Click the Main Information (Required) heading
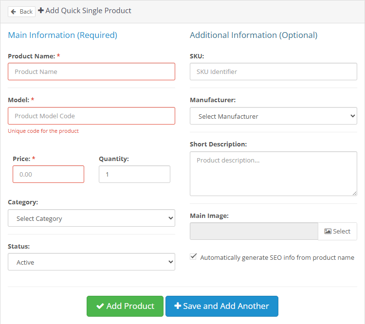 [x=63, y=35]
